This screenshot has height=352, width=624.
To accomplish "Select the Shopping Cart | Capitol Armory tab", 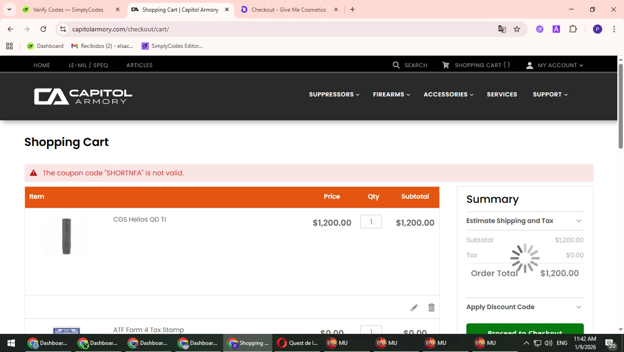I will pyautogui.click(x=180, y=10).
